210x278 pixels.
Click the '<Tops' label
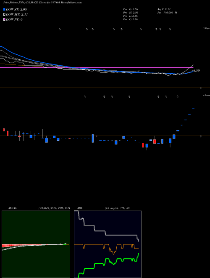[x=207, y=28]
